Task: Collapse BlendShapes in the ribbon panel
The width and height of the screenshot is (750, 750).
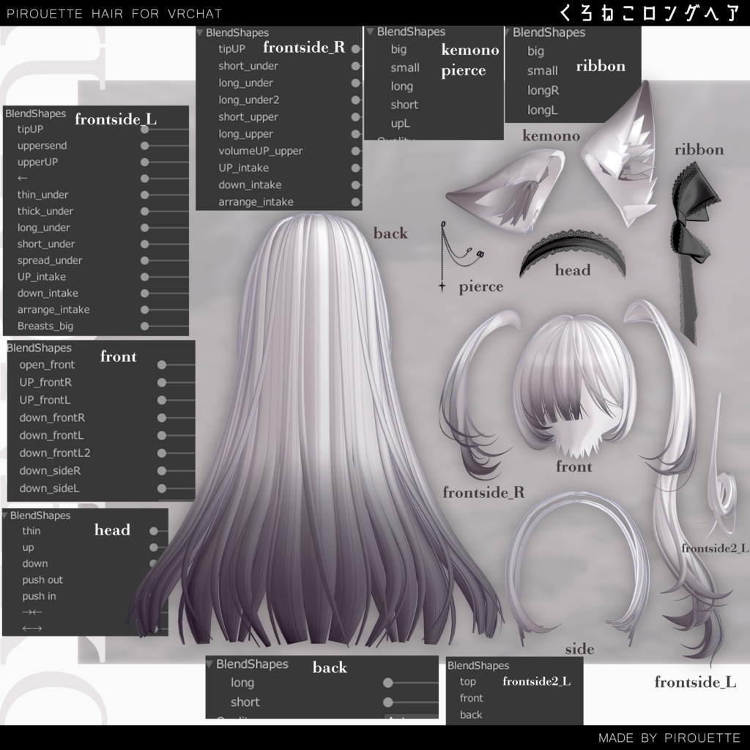Action: [507, 32]
